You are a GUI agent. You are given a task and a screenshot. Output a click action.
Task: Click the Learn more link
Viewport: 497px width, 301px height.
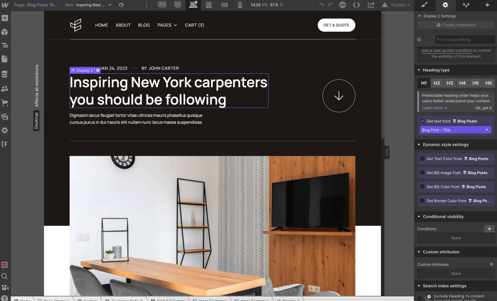(x=432, y=108)
